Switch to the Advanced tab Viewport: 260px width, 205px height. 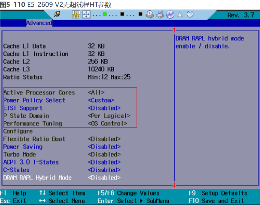[39, 23]
